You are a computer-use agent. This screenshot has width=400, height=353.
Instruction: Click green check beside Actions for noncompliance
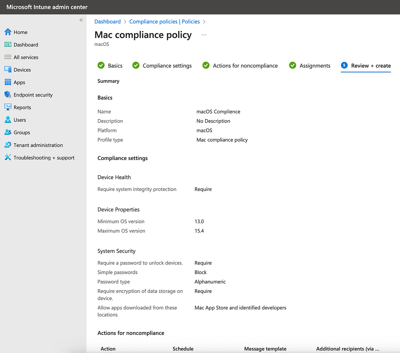click(x=206, y=65)
